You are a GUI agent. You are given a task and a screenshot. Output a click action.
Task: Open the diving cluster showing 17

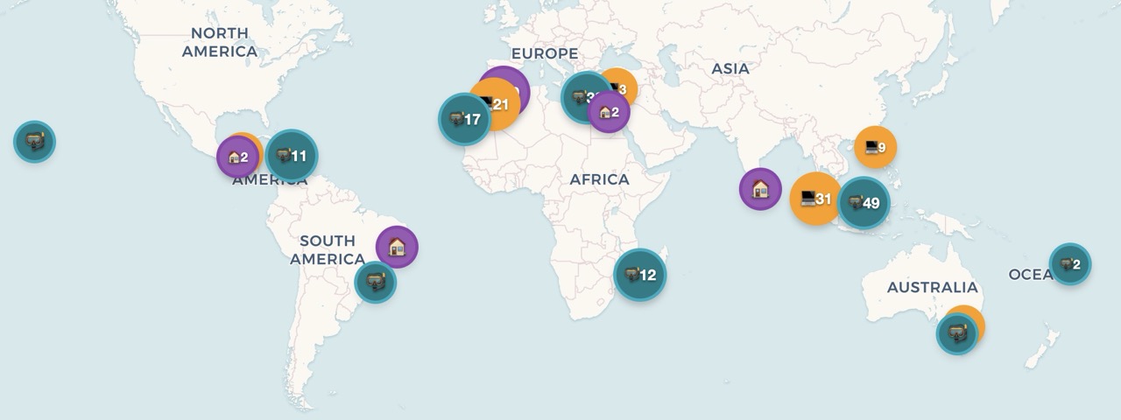click(x=464, y=118)
